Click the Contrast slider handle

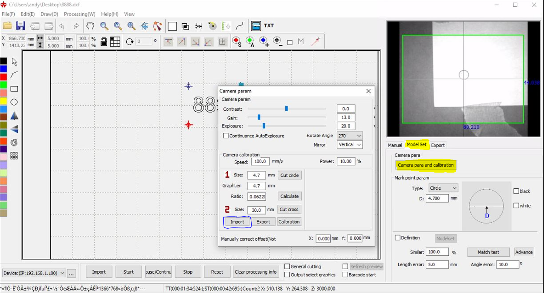(286, 109)
